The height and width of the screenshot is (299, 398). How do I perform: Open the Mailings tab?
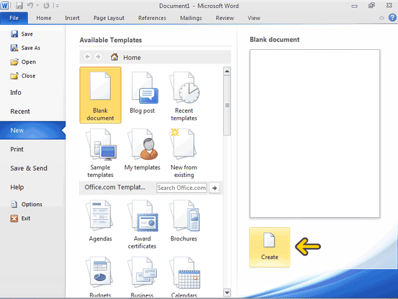click(x=191, y=18)
